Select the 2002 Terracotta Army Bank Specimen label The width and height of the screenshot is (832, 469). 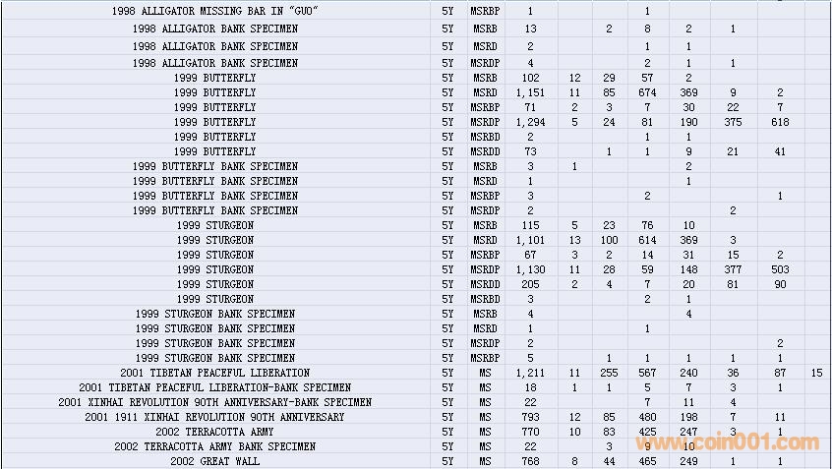pos(214,446)
